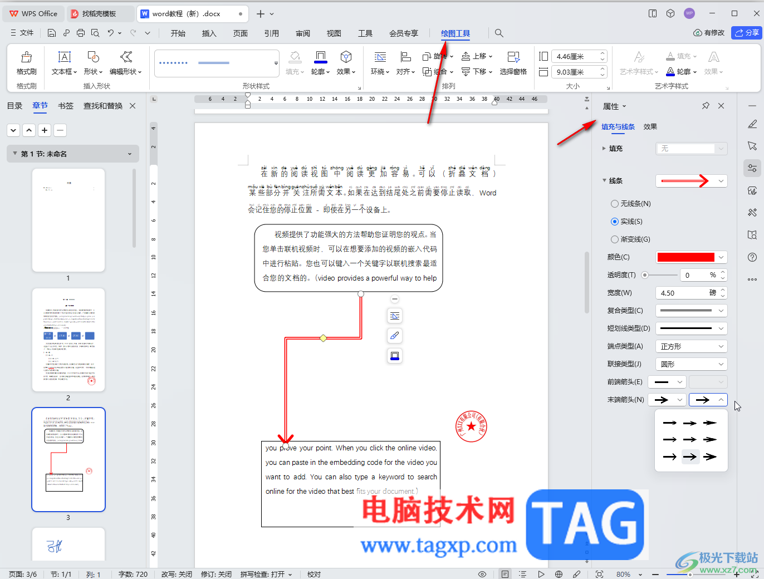Toggle spell check (拼写检查) in status bar
The image size is (764, 579).
pos(266,574)
